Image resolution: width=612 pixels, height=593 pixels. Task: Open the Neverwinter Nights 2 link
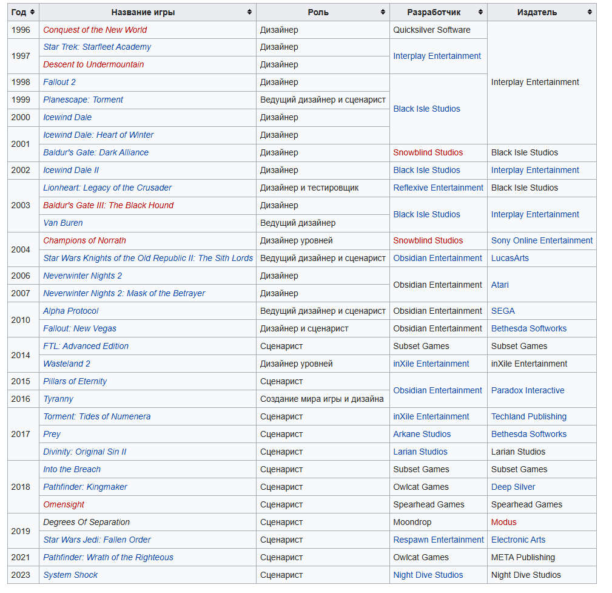[x=82, y=276]
